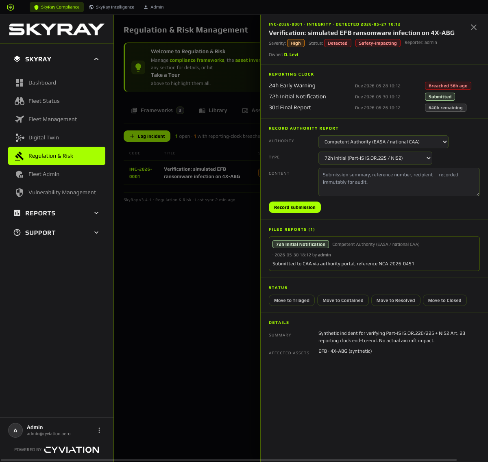Image resolution: width=488 pixels, height=462 pixels.
Task: Open Vulnerability Management page
Action: (x=57, y=192)
